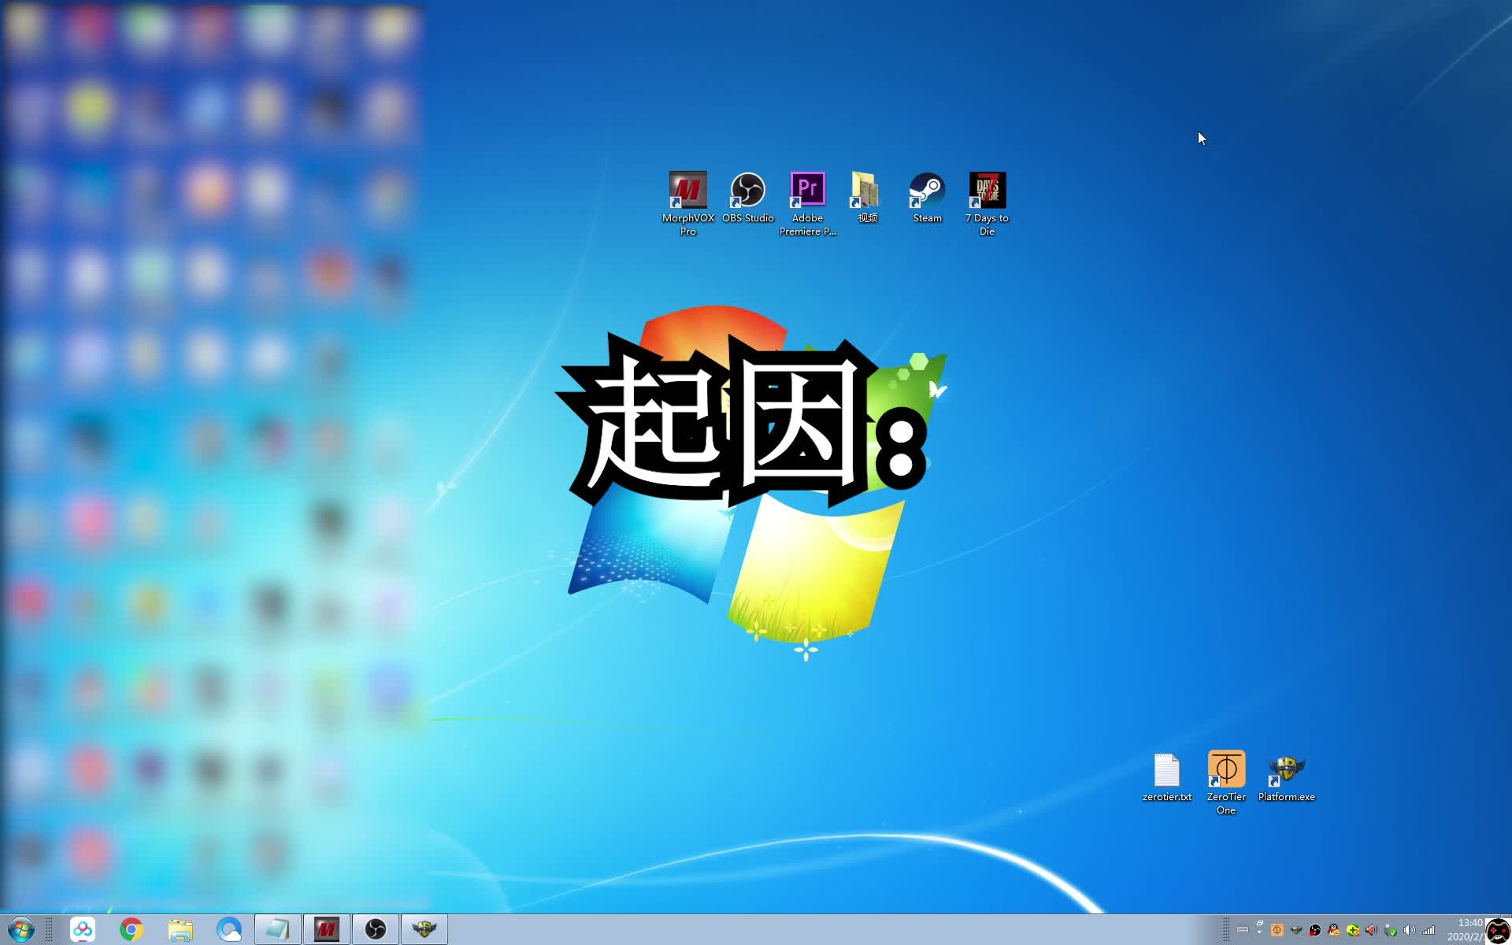The height and width of the screenshot is (945, 1512).
Task: Select the zerotier.txt file on the desktop
Action: pyautogui.click(x=1166, y=777)
